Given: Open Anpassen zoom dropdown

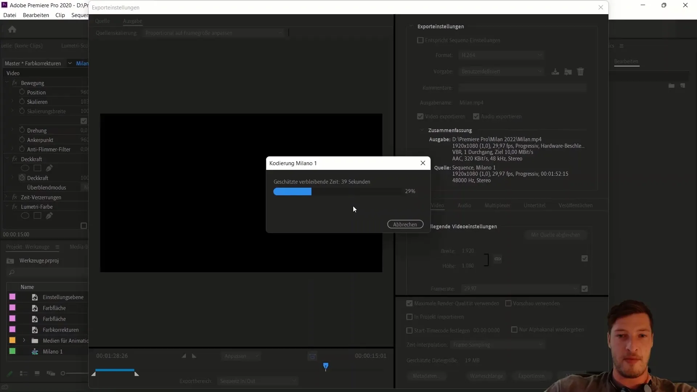Looking at the screenshot, I should (x=241, y=356).
